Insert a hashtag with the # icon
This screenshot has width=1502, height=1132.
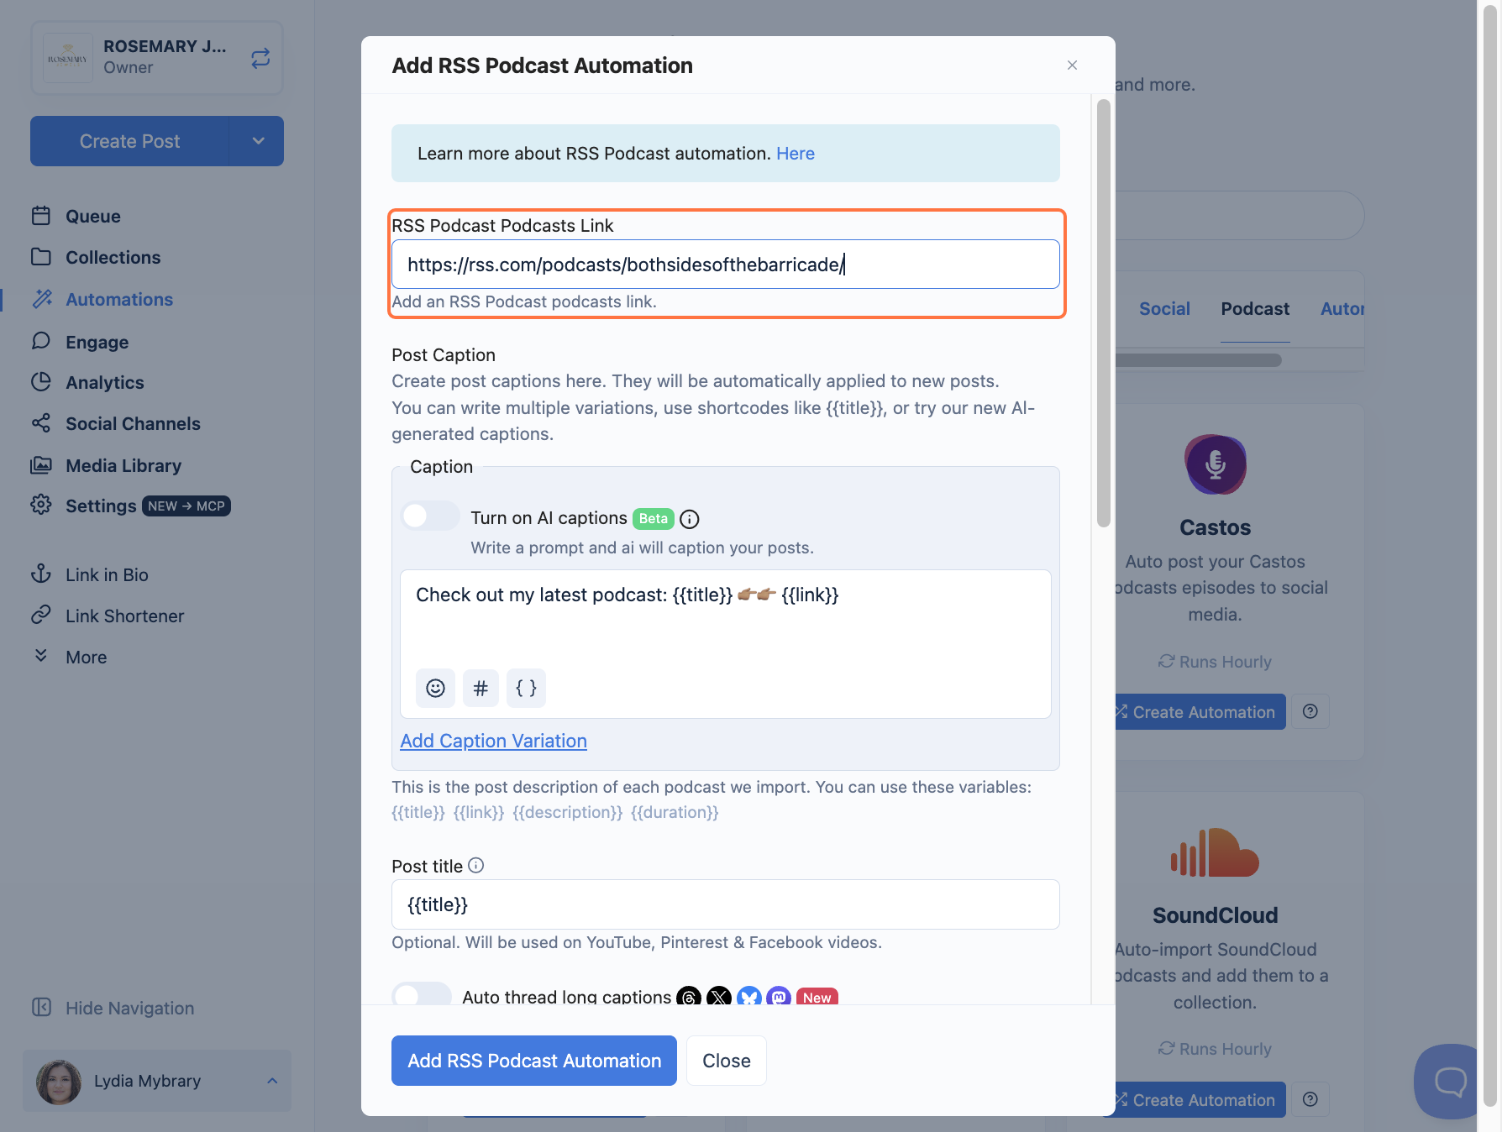(481, 689)
